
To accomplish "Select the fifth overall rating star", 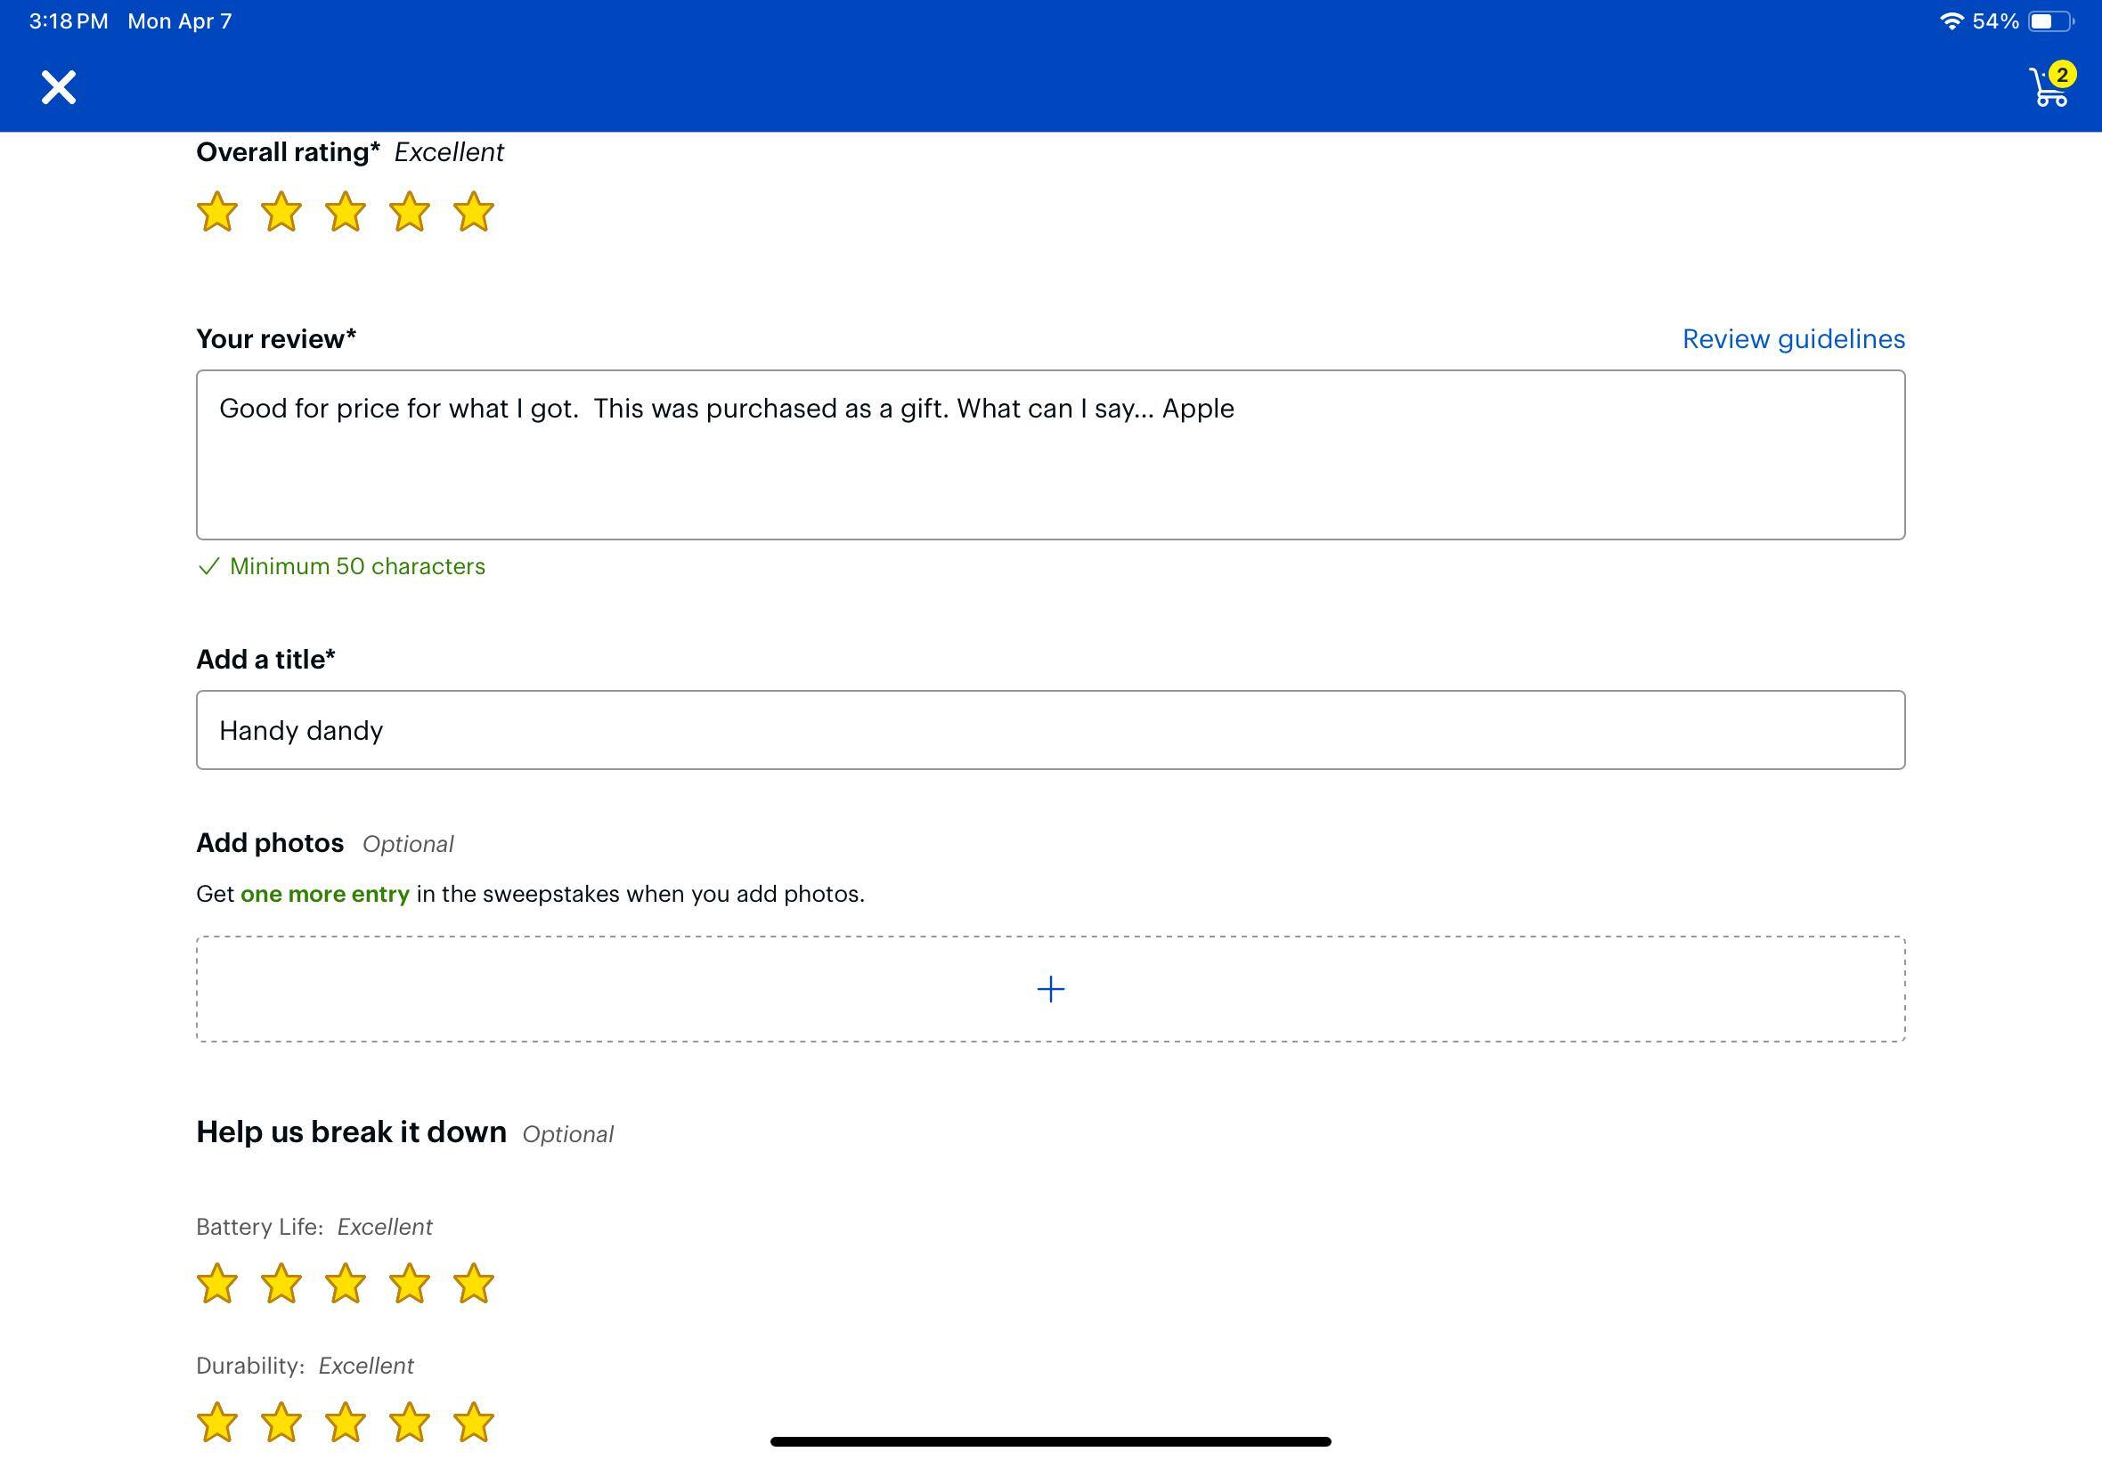I will point(473,212).
